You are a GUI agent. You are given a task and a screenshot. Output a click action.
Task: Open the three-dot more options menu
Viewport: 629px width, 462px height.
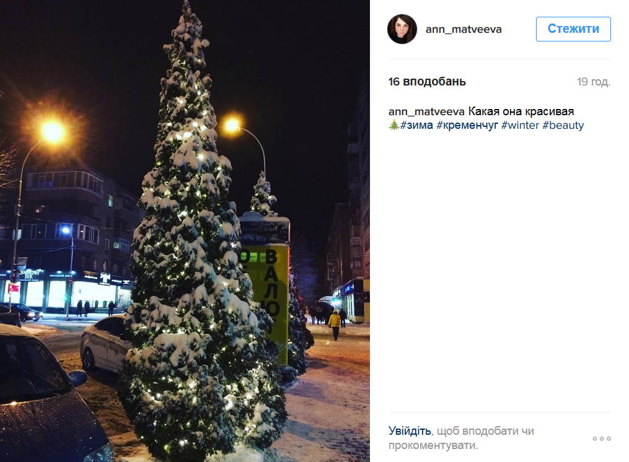(x=601, y=438)
